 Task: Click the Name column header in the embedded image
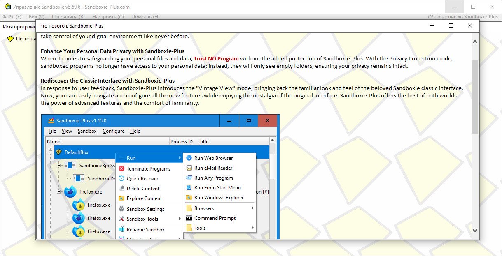point(107,141)
